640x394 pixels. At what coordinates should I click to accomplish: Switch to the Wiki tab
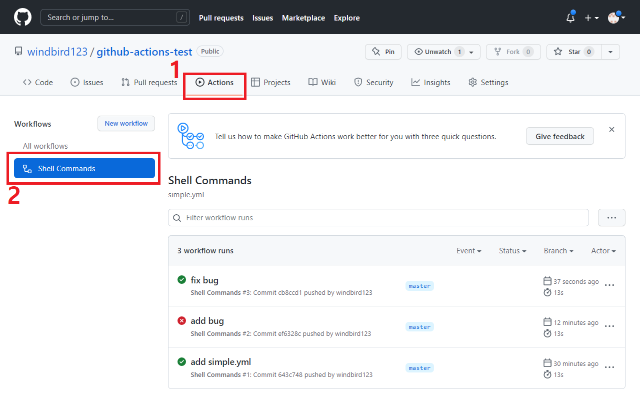(322, 82)
